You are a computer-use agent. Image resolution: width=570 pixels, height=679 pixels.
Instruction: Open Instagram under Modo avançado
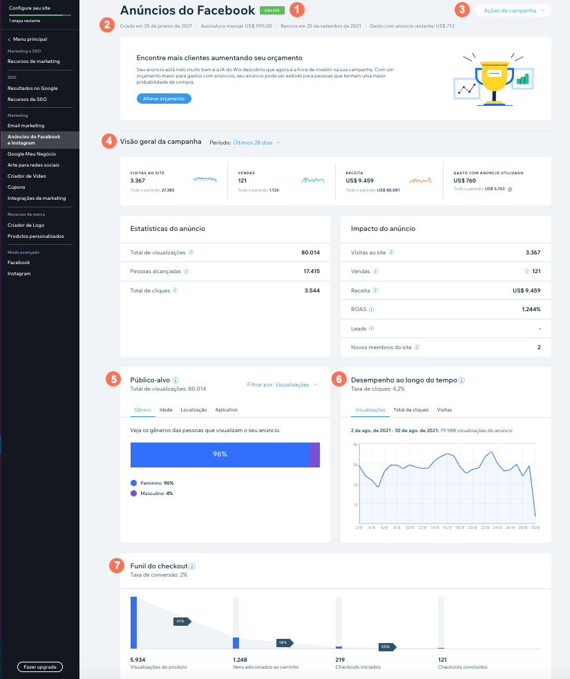coord(19,274)
